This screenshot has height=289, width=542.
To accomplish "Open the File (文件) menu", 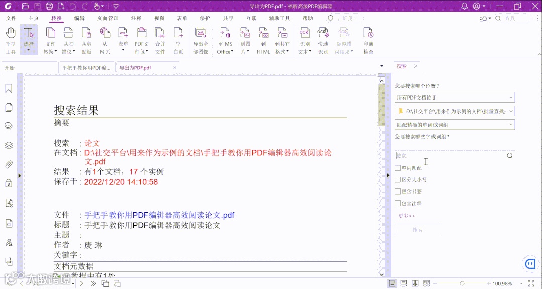I will 11,18.
